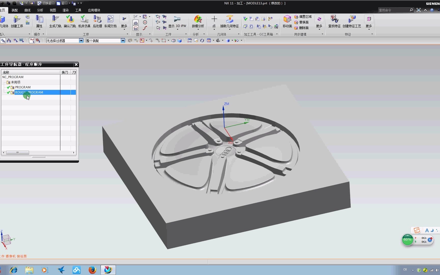Expand the Display (显示) group options arrow

click(150, 34)
